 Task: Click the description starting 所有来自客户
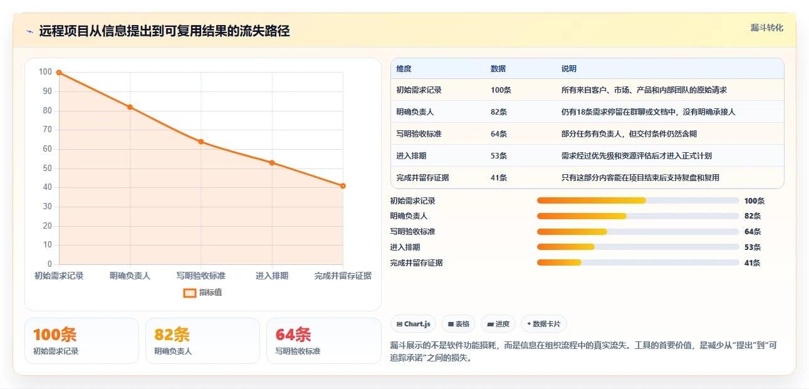pos(644,90)
